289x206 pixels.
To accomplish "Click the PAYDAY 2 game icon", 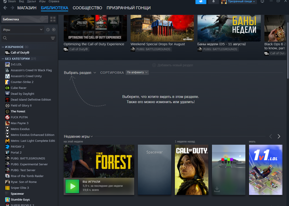I will (x=7, y=147).
